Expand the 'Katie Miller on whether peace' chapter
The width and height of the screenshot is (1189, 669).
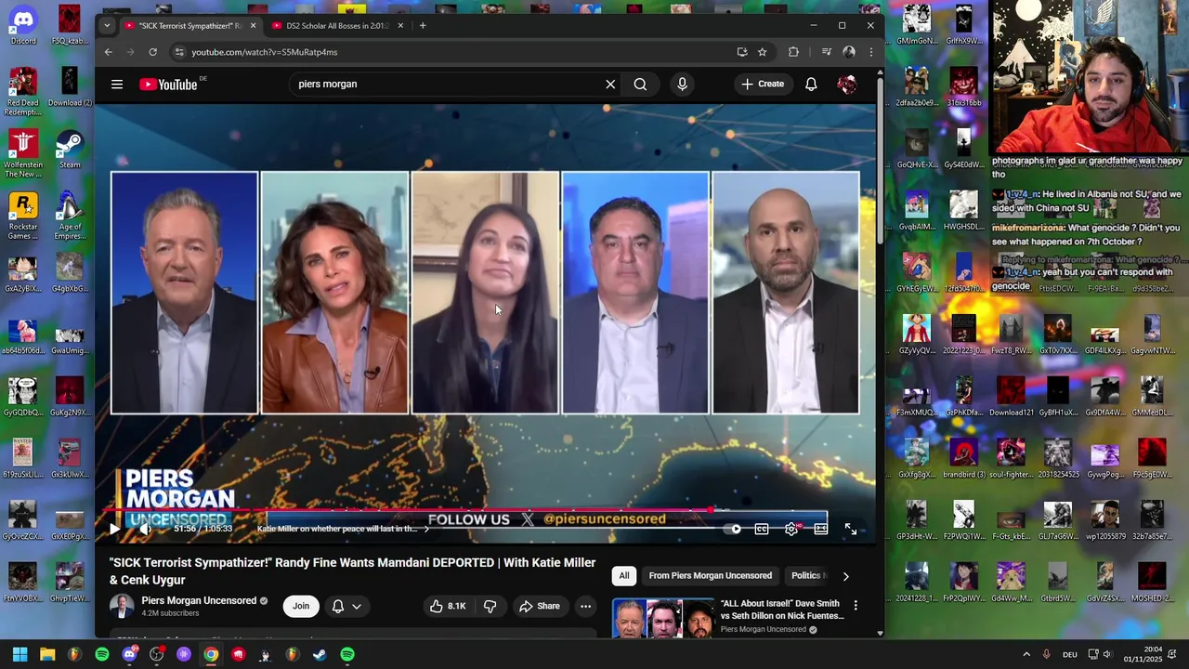(343, 529)
